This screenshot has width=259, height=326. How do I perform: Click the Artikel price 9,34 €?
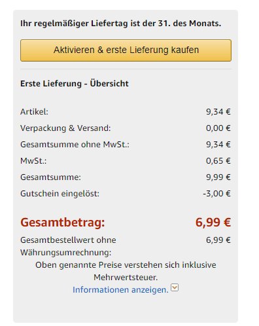point(218,112)
